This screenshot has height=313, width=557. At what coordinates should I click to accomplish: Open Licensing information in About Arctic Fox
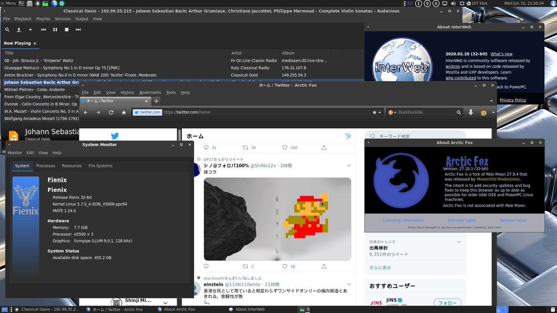tap(403, 220)
